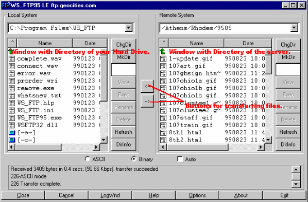
Task: Click the remote list sort-order caret header
Action: pos(164,43)
